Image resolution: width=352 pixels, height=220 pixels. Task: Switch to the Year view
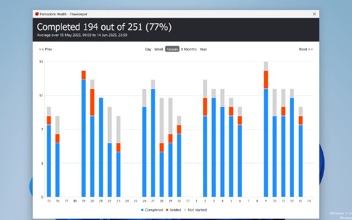pyautogui.click(x=203, y=49)
